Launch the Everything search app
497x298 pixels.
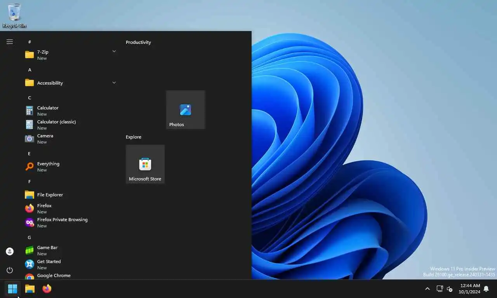(71, 166)
